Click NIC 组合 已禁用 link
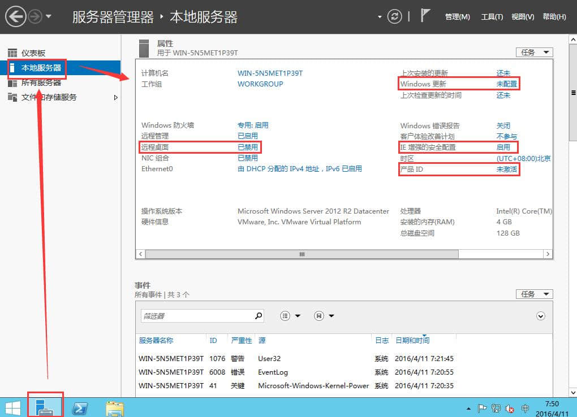 point(248,158)
